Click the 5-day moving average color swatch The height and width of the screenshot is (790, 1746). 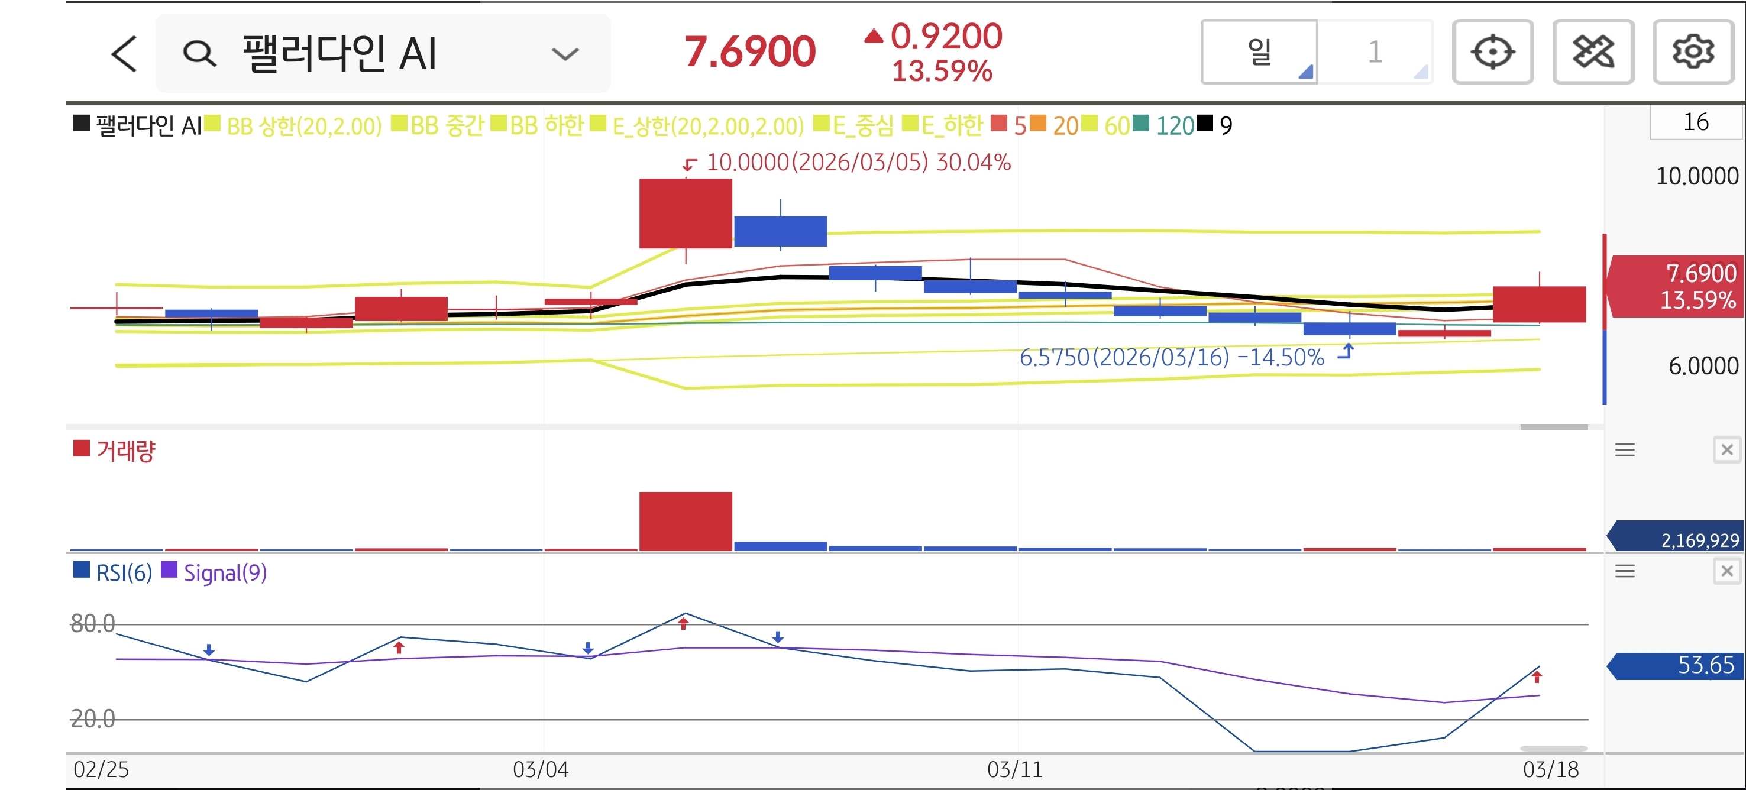point(998,124)
